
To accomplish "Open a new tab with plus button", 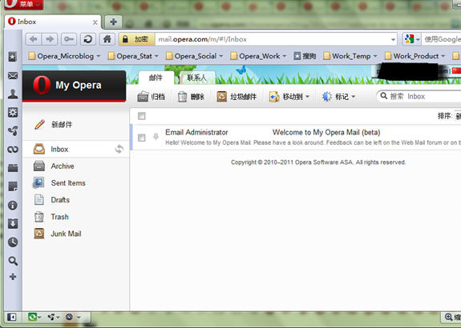I will [x=113, y=22].
